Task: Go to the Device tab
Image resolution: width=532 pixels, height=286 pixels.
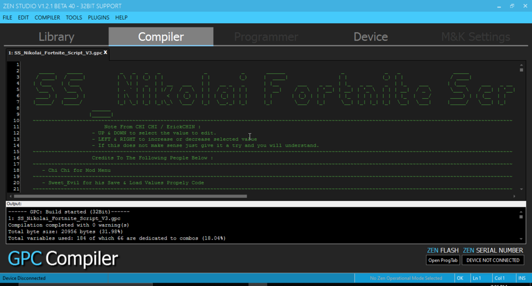Action: (x=371, y=36)
